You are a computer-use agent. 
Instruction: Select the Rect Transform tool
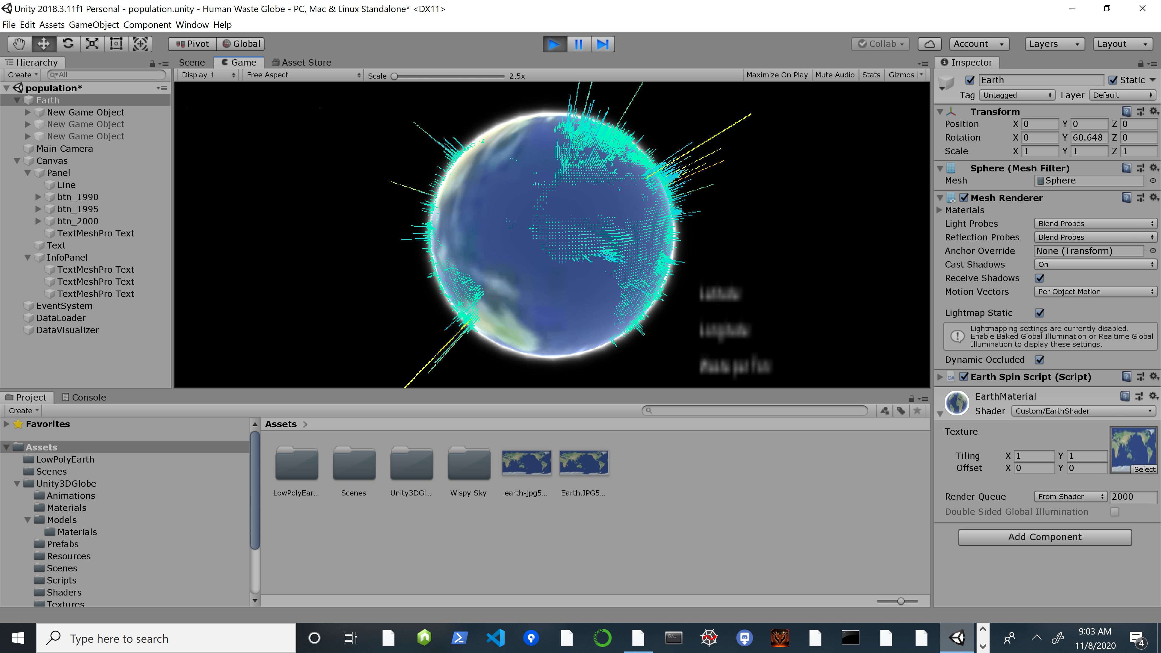[x=116, y=44]
